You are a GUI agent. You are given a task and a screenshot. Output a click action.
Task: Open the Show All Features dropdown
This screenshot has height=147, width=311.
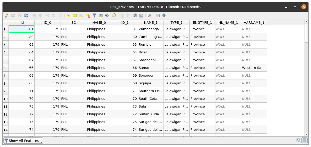(x=23, y=141)
